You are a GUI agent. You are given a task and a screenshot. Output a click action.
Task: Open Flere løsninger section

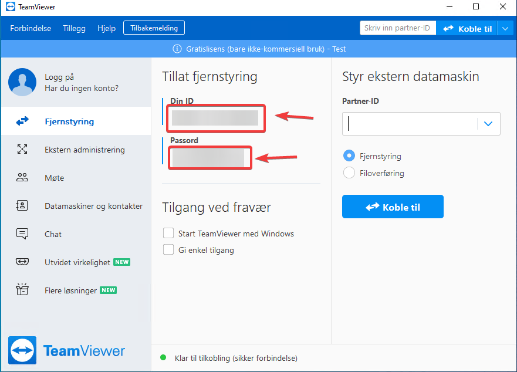click(x=76, y=290)
